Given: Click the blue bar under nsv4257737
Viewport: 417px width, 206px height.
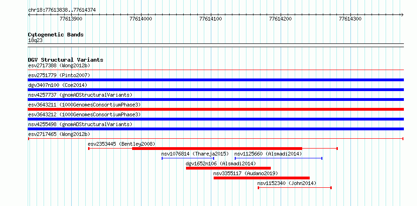Looking at the screenshot, I should (x=216, y=99).
